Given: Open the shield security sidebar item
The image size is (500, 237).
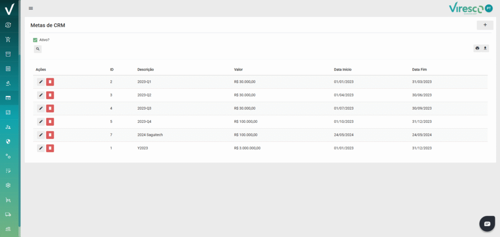Looking at the screenshot, I should click(8, 141).
